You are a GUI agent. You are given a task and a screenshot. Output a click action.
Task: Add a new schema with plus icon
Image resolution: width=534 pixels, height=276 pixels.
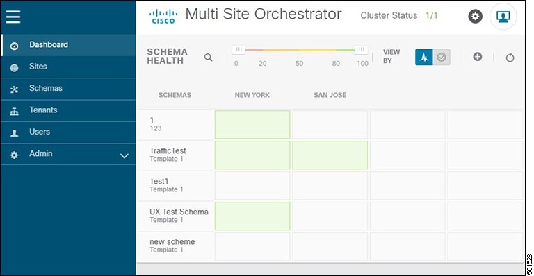pos(478,57)
